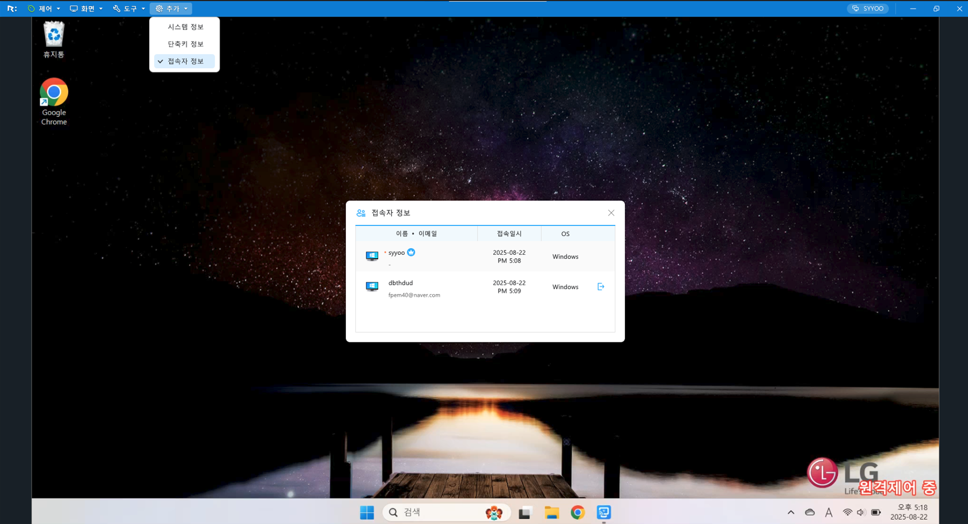Open Google Chrome from the taskbar
968x524 pixels.
[x=578, y=512]
